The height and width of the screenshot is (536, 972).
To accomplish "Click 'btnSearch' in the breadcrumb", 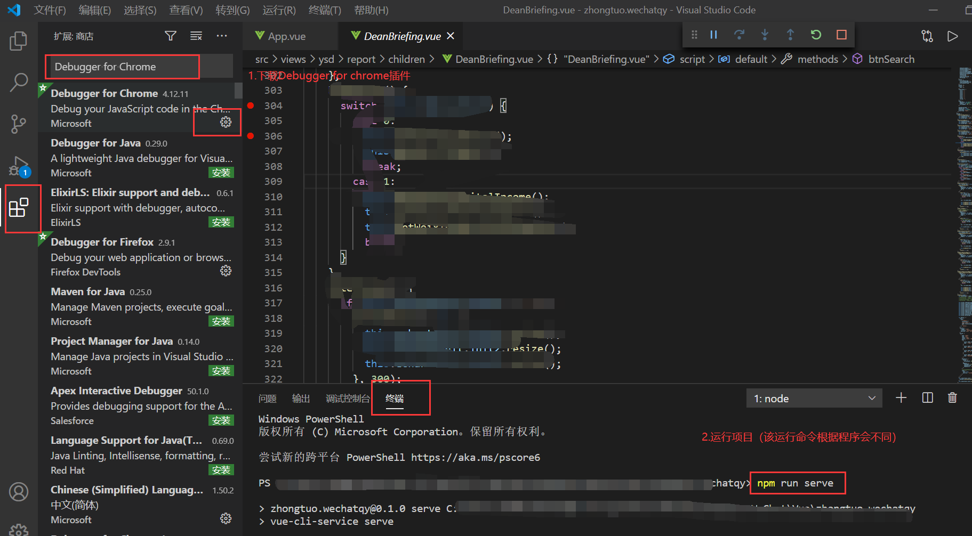I will click(891, 59).
